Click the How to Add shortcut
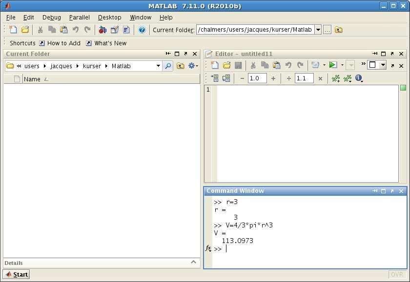410x282 pixels. tap(60, 43)
